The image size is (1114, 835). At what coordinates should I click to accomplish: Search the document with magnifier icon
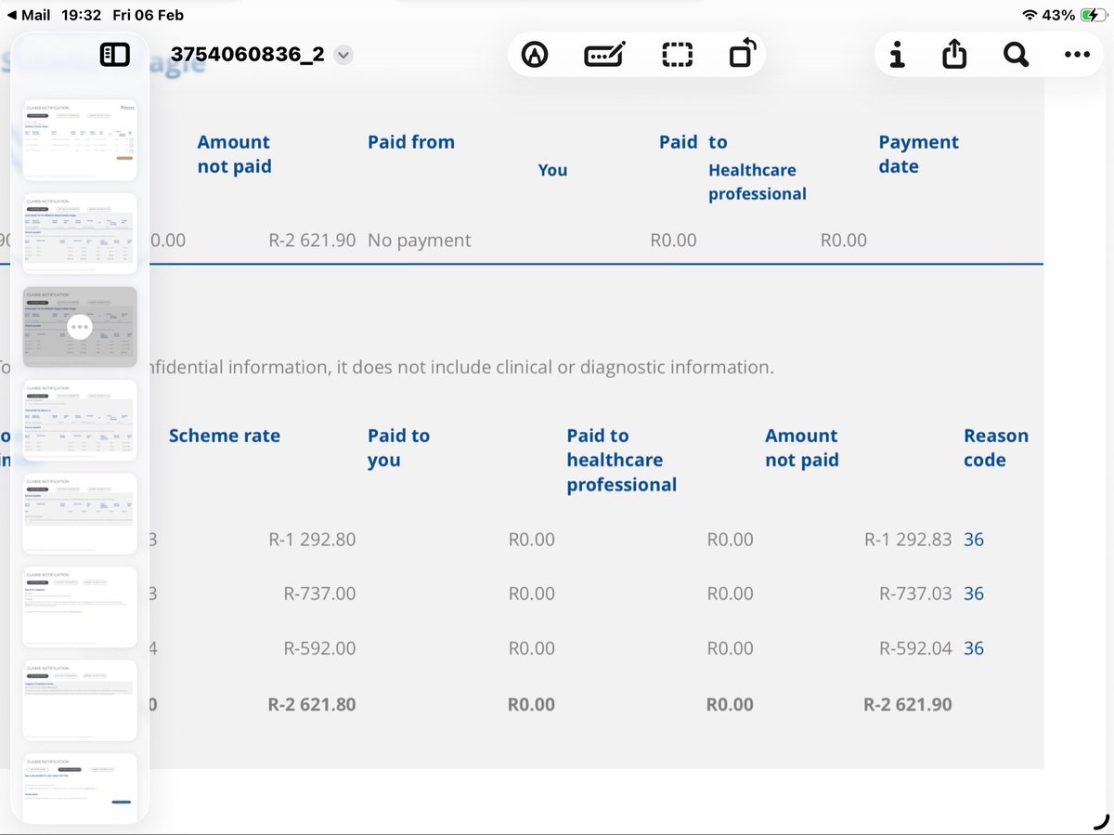1016,56
